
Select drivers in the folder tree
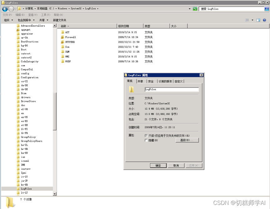tap(26, 97)
